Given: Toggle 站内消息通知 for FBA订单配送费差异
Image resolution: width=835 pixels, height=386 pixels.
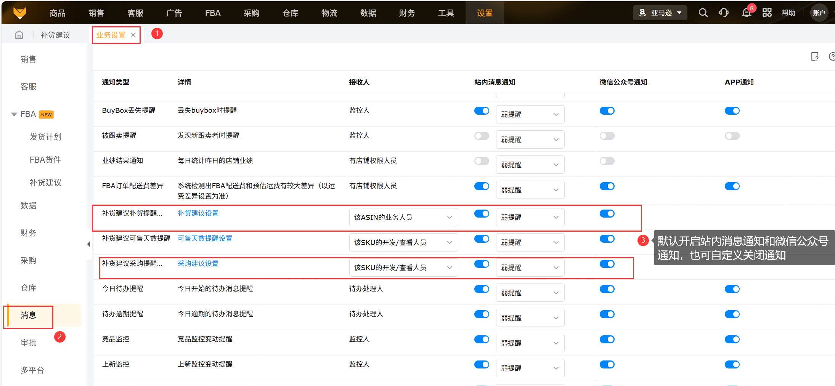Looking at the screenshot, I should [482, 186].
